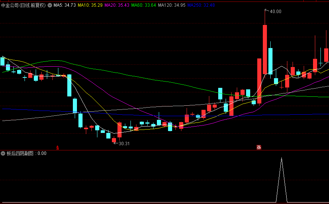Click the MA120: 34.95 label
Image resolution: width=329 pixels, height=204 pixels.
pyautogui.click(x=172, y=5)
